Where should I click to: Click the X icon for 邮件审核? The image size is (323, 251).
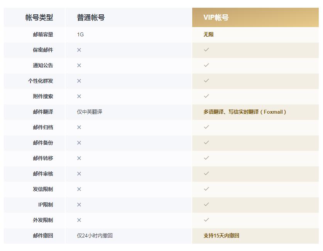[79, 174]
